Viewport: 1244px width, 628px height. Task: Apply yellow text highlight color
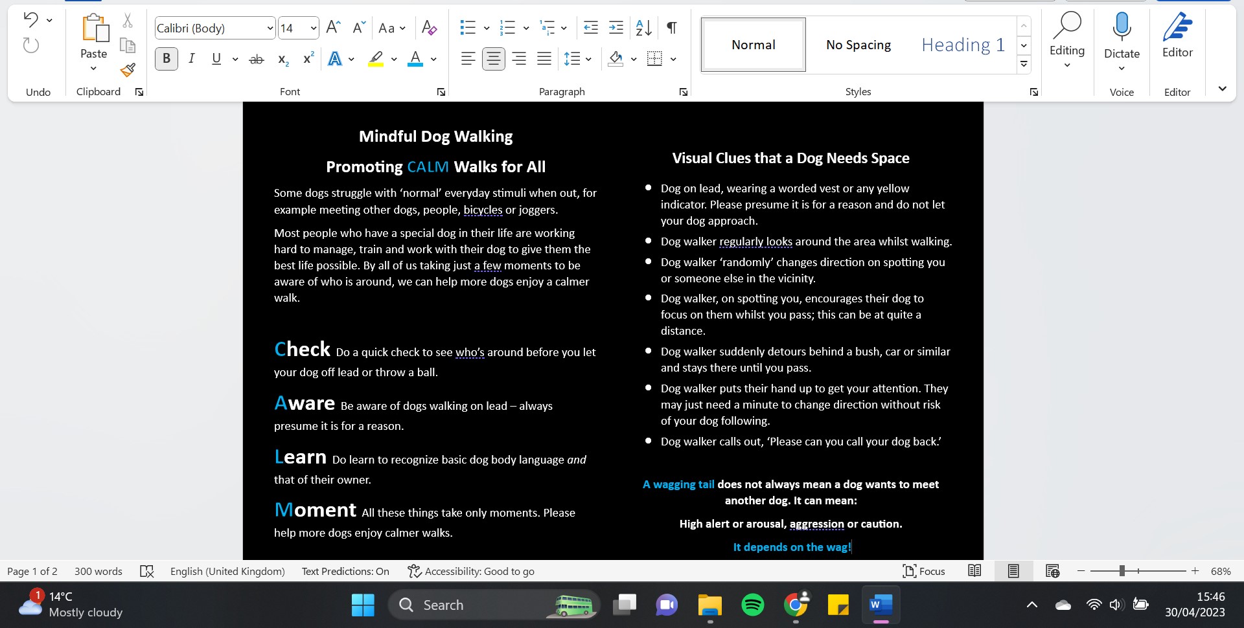(x=376, y=59)
